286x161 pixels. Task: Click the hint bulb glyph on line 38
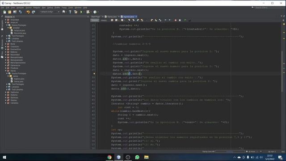94,74
